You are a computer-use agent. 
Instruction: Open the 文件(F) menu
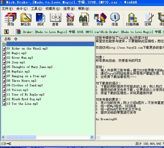7,8
